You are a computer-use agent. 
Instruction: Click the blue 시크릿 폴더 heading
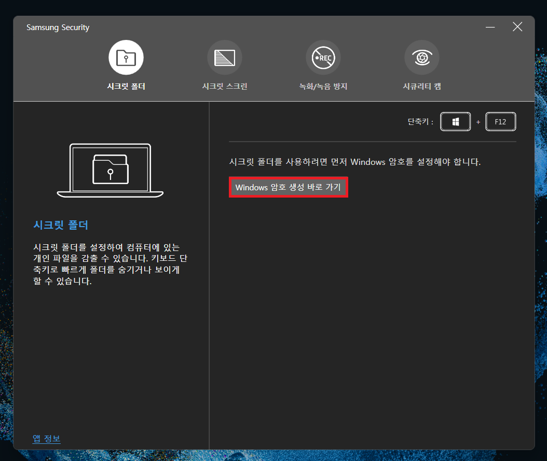tap(61, 225)
